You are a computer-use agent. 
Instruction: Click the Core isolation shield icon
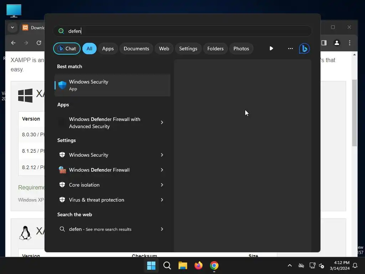[62, 185]
